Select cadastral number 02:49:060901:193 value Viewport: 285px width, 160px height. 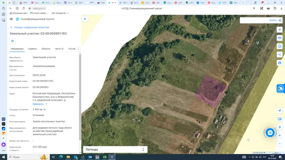pyautogui.click(x=43, y=81)
